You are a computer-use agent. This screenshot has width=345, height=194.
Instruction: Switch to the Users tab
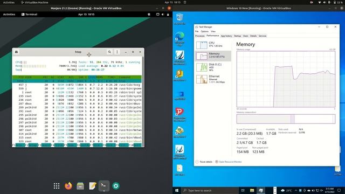tap(246, 36)
